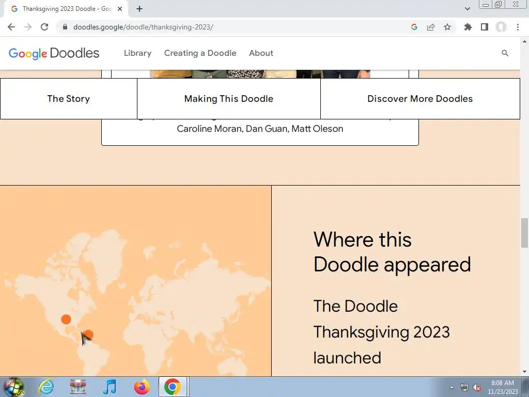Click the network tray icon

pyautogui.click(x=464, y=387)
